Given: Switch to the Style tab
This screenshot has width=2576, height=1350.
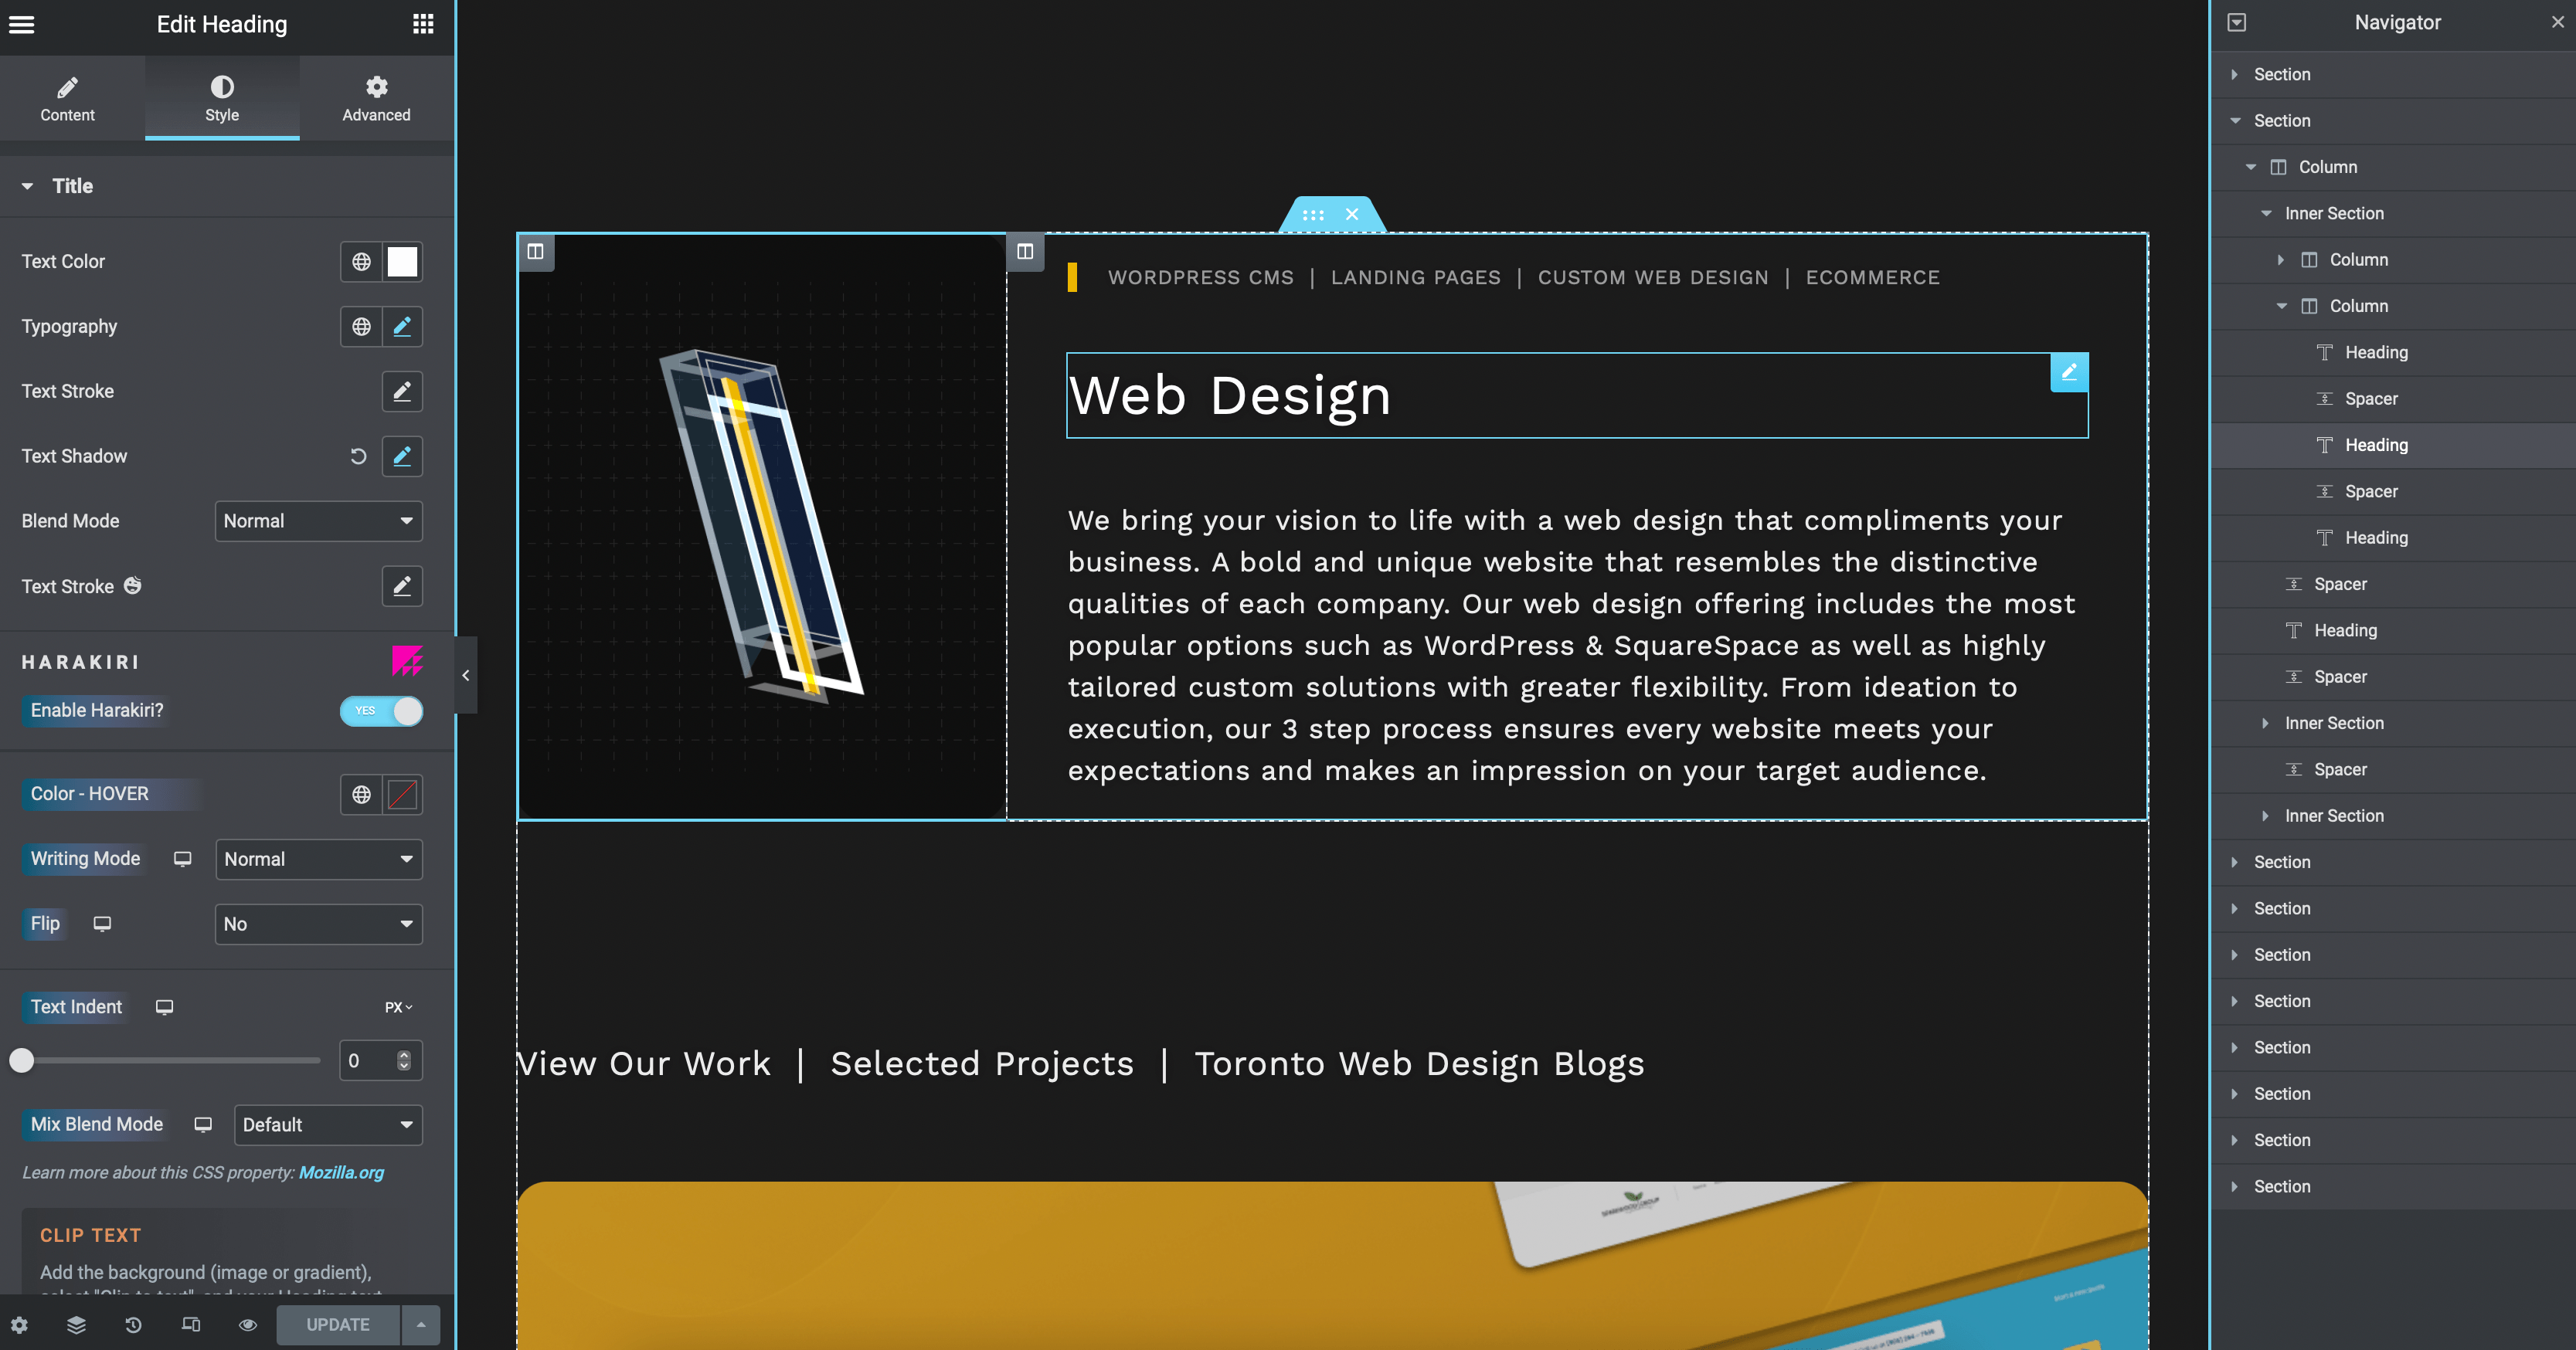Looking at the screenshot, I should [x=222, y=99].
